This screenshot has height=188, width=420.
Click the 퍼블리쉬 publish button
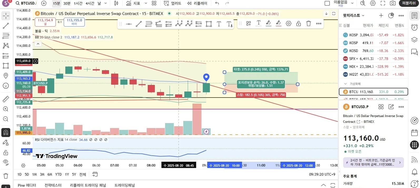click(409, 3)
